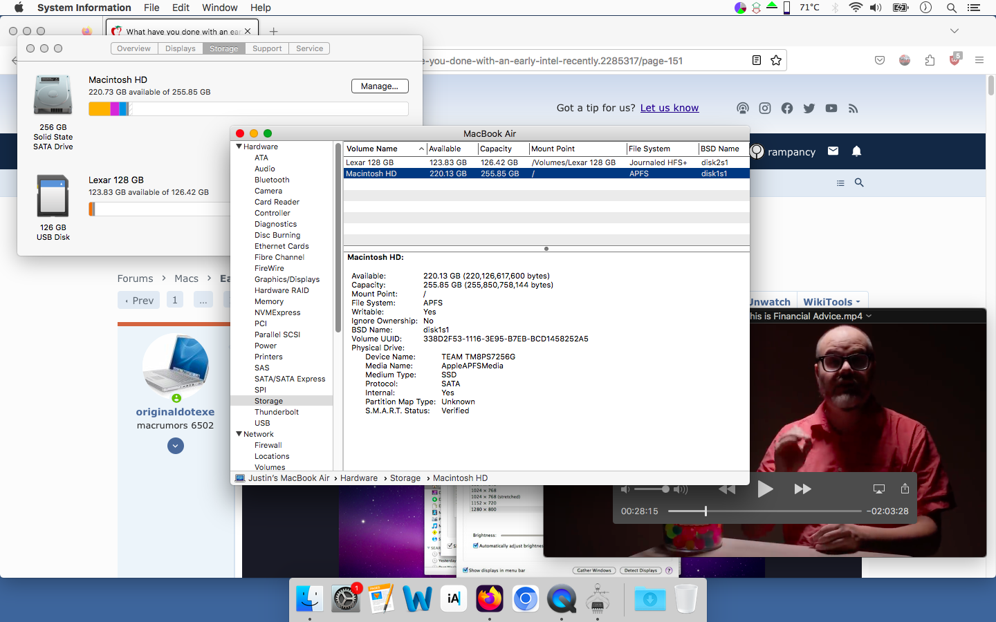Select Thunderbolt in the Hardware list
Image resolution: width=996 pixels, height=622 pixels.
[277, 412]
